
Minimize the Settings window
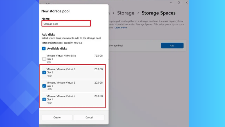click(x=171, y=3)
